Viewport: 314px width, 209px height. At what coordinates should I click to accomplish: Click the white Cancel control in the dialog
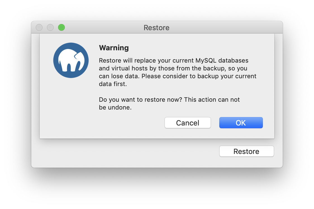(187, 123)
